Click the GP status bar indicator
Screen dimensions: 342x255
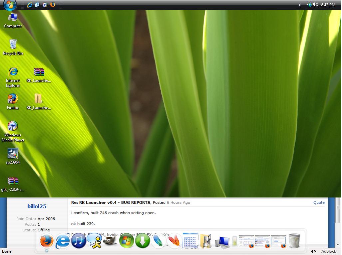pos(313,252)
